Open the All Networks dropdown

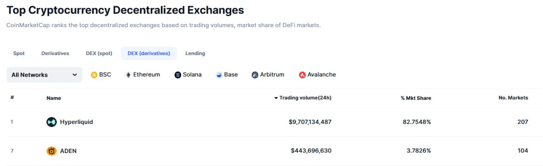(45, 75)
